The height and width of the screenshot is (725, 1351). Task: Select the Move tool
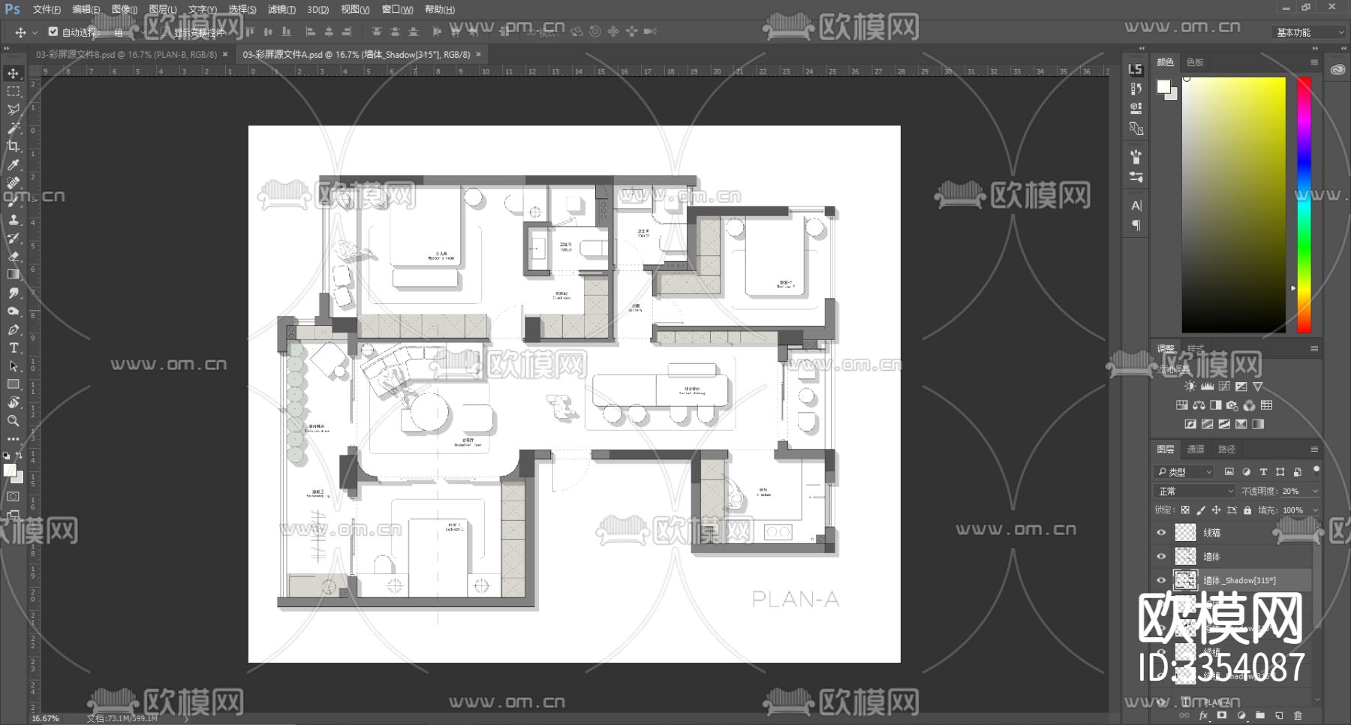pyautogui.click(x=14, y=73)
